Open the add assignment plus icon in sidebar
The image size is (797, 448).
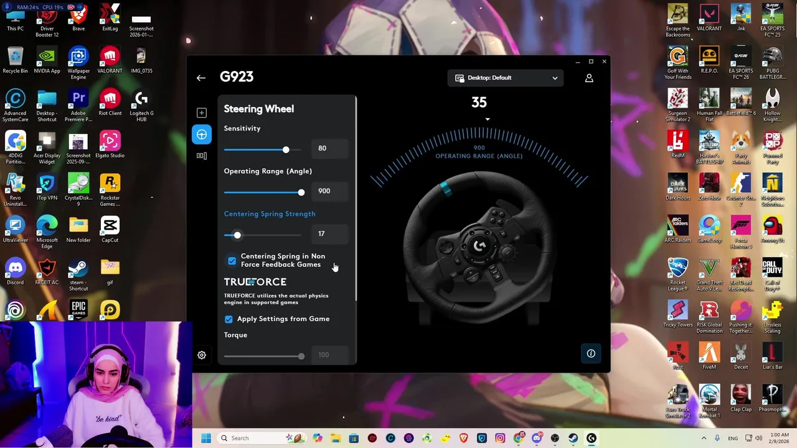click(x=201, y=113)
